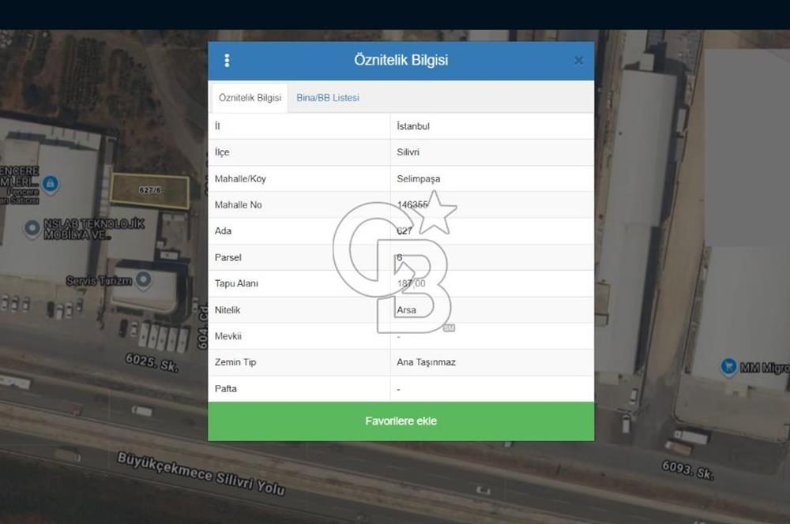Click the İstanbul value cell
Viewport: 790px width, 524px height.
(x=492, y=125)
